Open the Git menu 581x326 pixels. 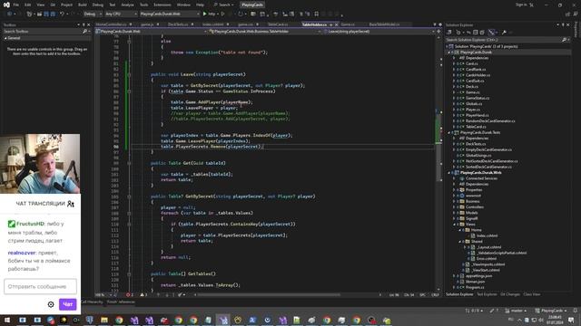(53, 5)
